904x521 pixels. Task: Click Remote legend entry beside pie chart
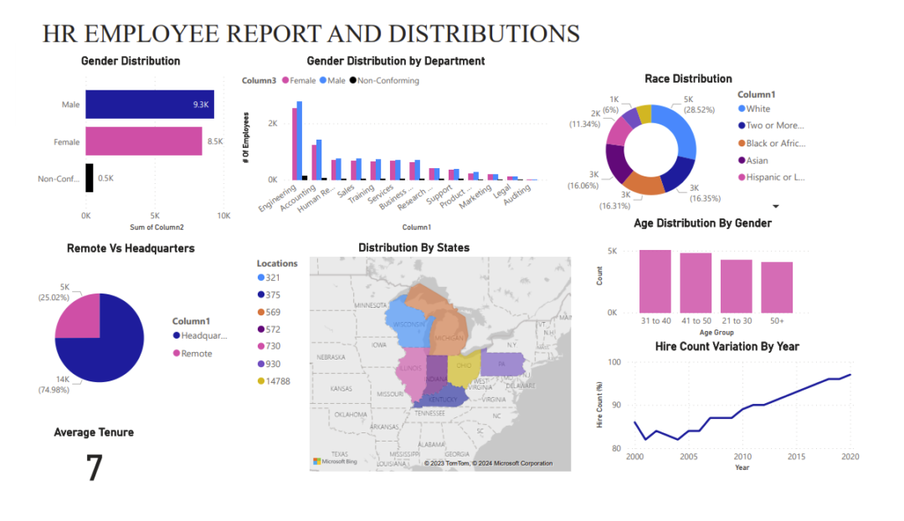196,354
